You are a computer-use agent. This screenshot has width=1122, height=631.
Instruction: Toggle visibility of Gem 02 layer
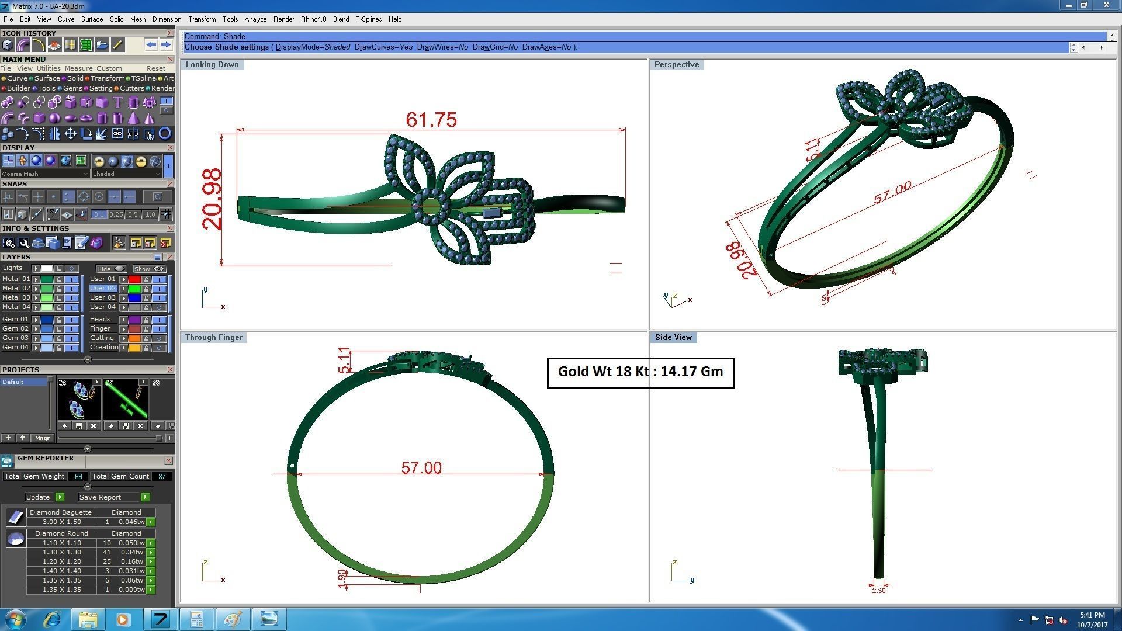coord(71,329)
